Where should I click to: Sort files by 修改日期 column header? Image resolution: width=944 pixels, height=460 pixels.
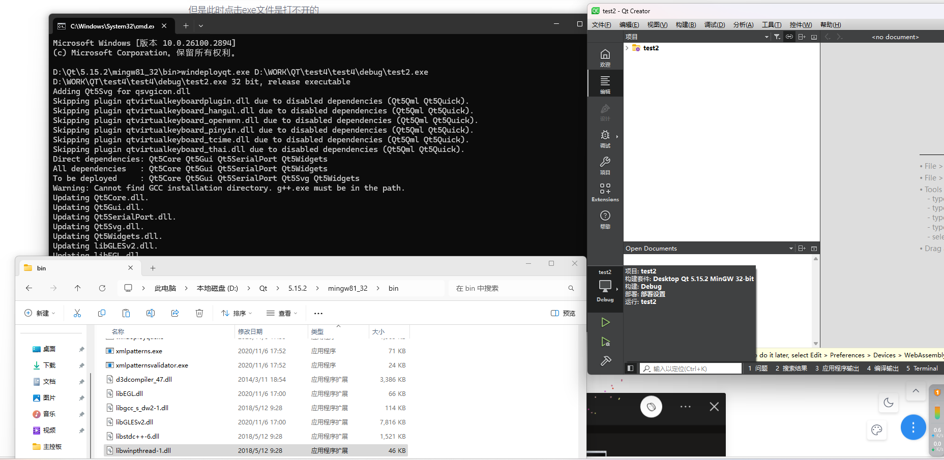click(x=272, y=331)
